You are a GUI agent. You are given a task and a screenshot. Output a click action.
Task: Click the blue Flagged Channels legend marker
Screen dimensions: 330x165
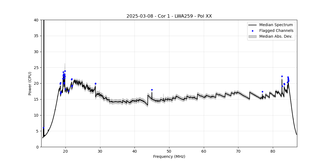coord(252,31)
